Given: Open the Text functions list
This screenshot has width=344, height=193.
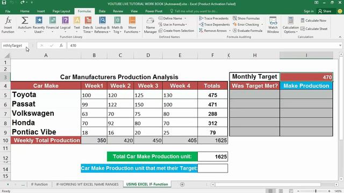Looking at the screenshot, I should pos(77,25).
